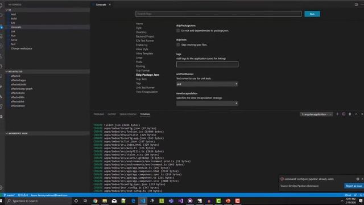Image resolution: width=364 pixels, height=205 pixels.
Task: Open Windows Start menu
Action: point(1,201)
